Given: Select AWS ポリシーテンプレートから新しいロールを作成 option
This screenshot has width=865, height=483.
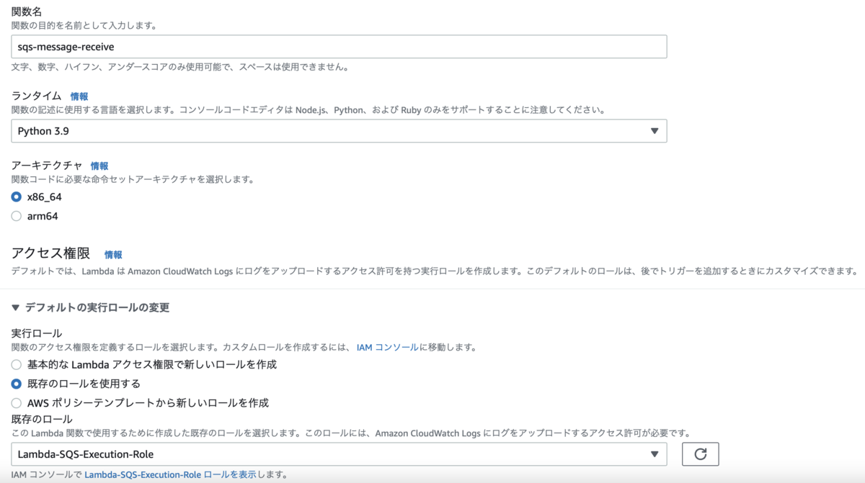Looking at the screenshot, I should pyautogui.click(x=17, y=403).
